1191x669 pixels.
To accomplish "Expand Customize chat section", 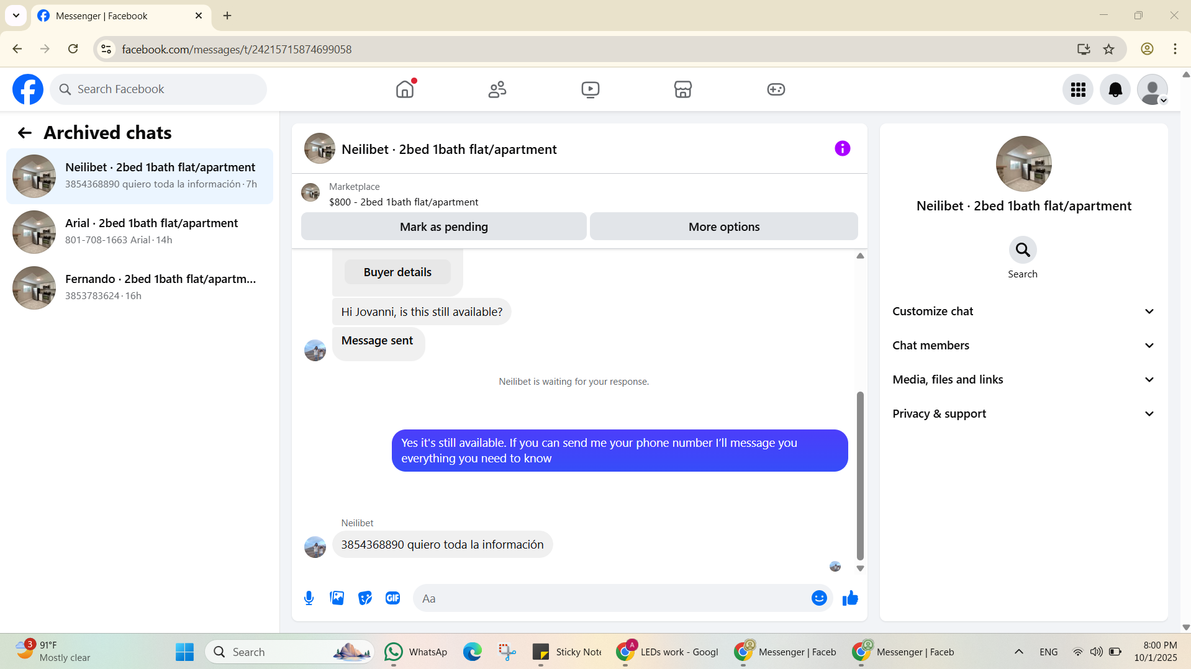I will [1023, 312].
